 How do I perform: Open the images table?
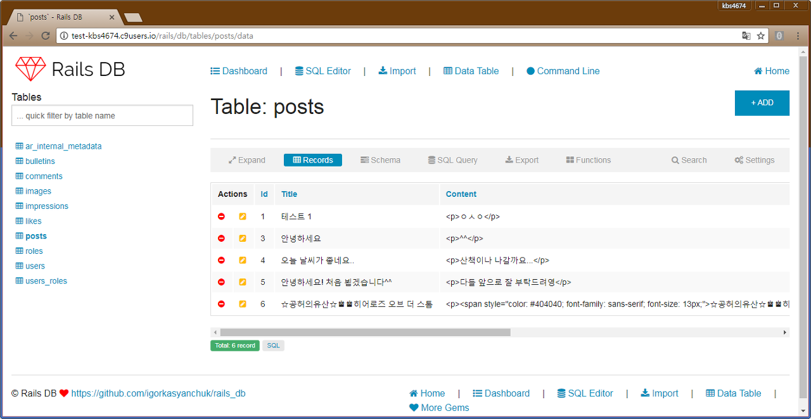[34, 191]
